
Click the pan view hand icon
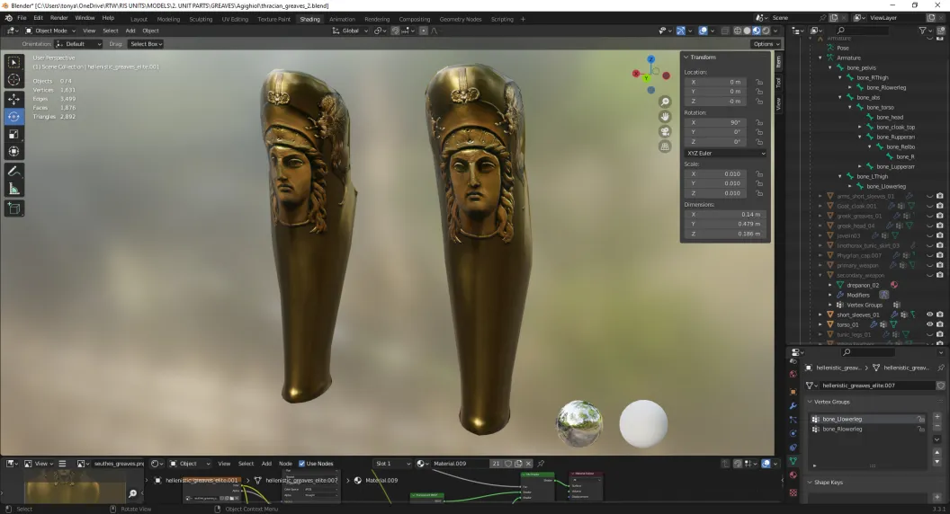point(665,116)
